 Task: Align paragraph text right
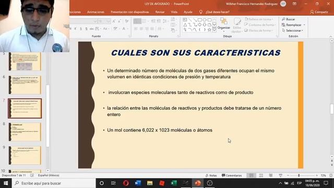tap(147, 29)
